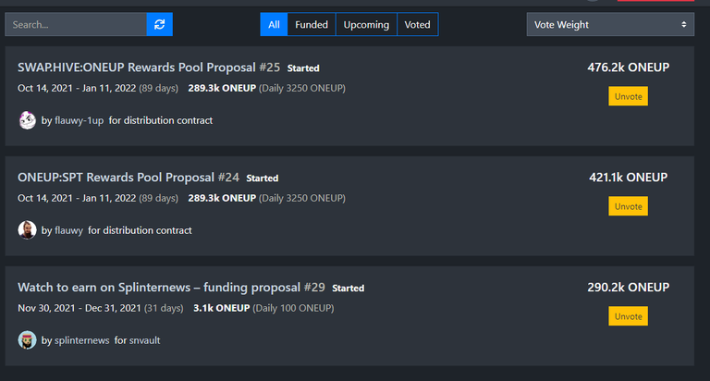Click the Vote Weight dropdown arrows

tap(684, 24)
